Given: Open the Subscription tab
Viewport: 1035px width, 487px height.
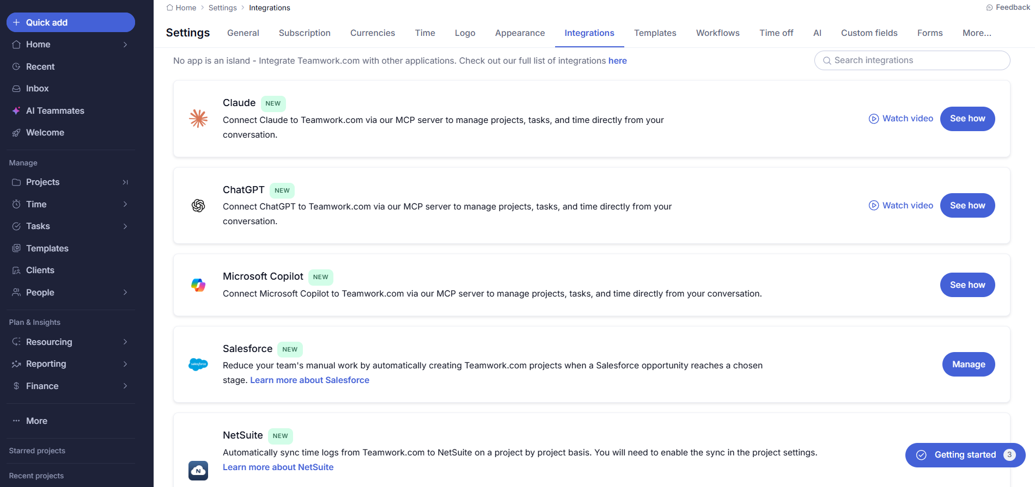Looking at the screenshot, I should pyautogui.click(x=305, y=33).
